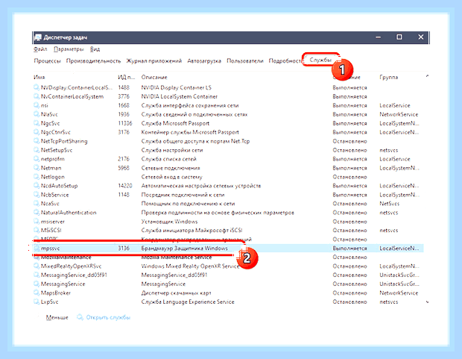
Task: Open the Параметры menu
Action: (69, 49)
